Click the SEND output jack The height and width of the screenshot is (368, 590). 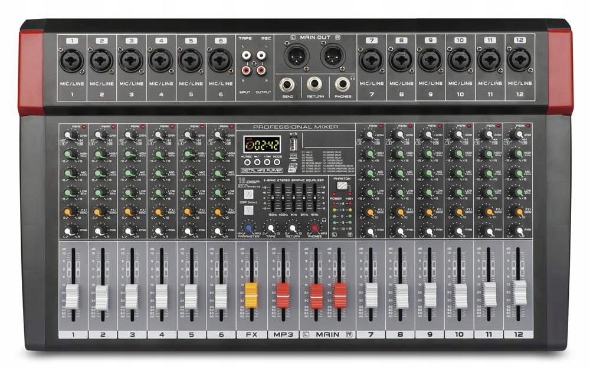pos(287,85)
